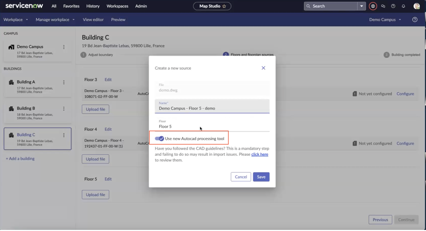
Task: Select the Demo Campus card
Action: click(38, 51)
